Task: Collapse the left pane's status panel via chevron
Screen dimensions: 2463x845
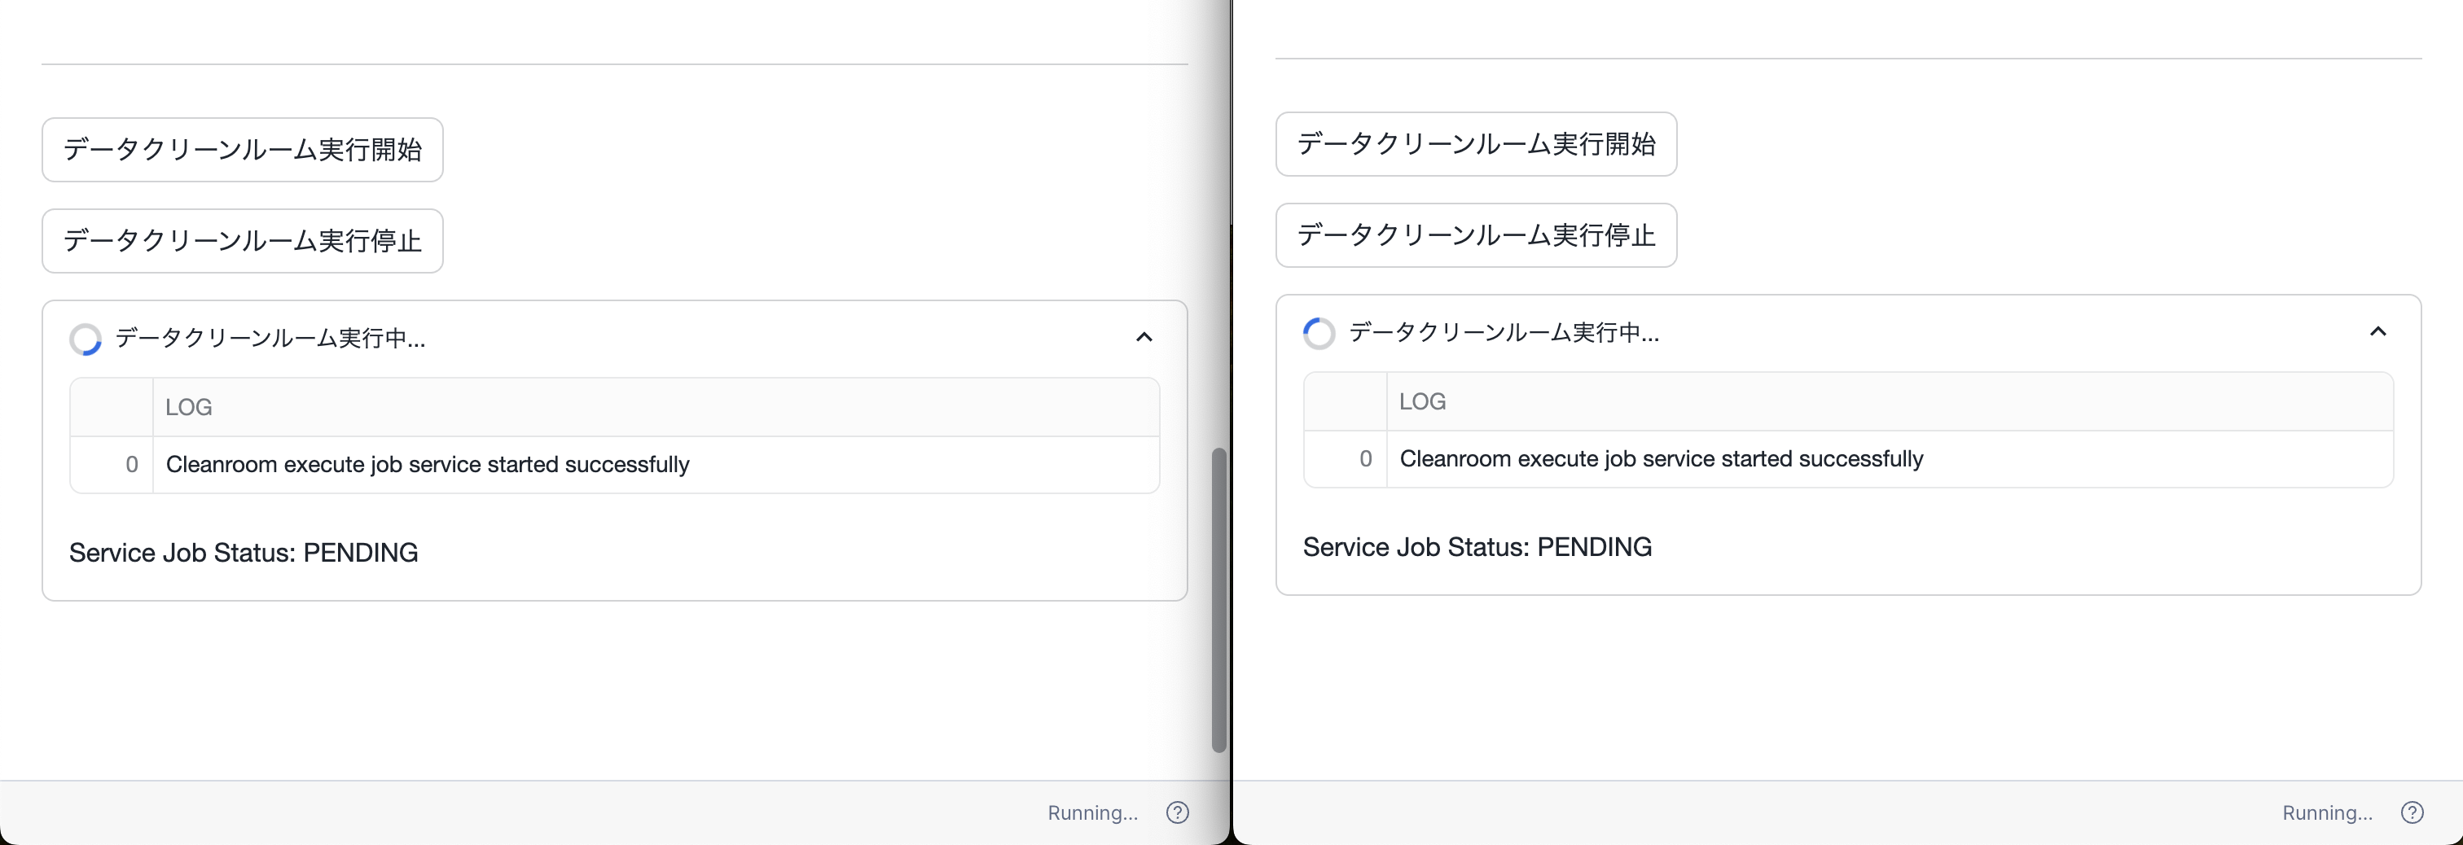Action: (1144, 337)
